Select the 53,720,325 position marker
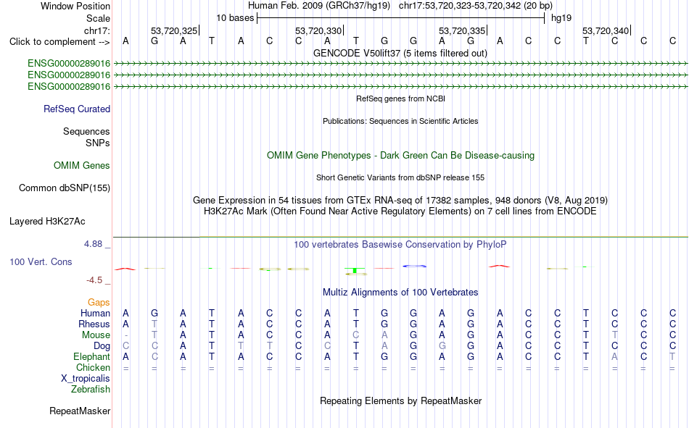This screenshot has width=689, height=428. tap(174, 30)
